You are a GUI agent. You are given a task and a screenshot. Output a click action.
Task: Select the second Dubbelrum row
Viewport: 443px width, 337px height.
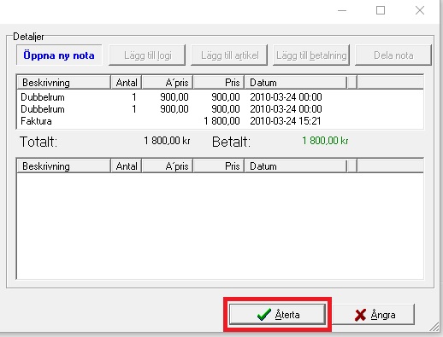pos(220,109)
